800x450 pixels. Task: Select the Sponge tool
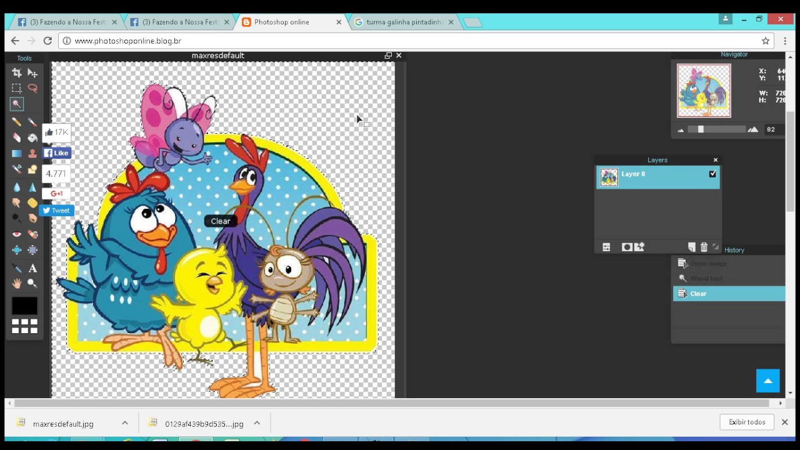click(x=32, y=202)
